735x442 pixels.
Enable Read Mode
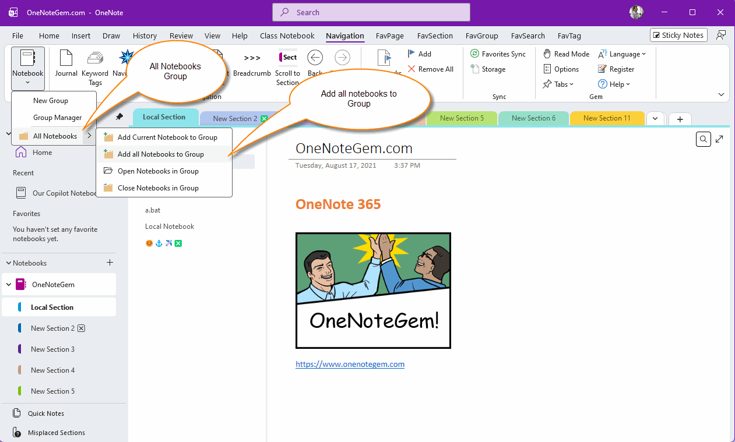pos(566,54)
